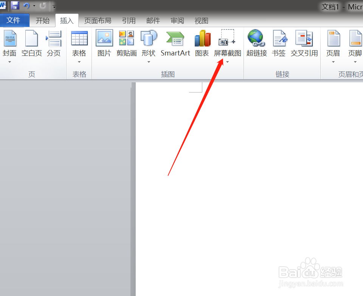Viewport: 363px width, 296px height.
Task: Click the Undo arrow icon
Action: pyautogui.click(x=26, y=6)
